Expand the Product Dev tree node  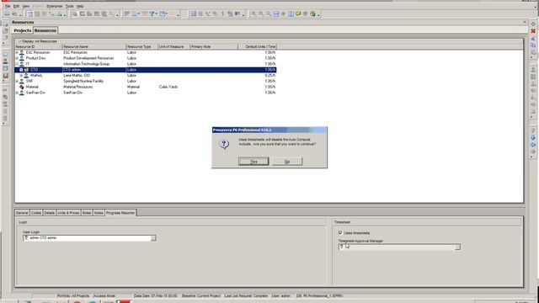tap(17, 58)
